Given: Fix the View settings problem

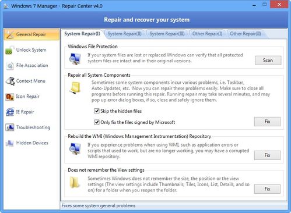Looking at the screenshot, I should click(x=267, y=189).
